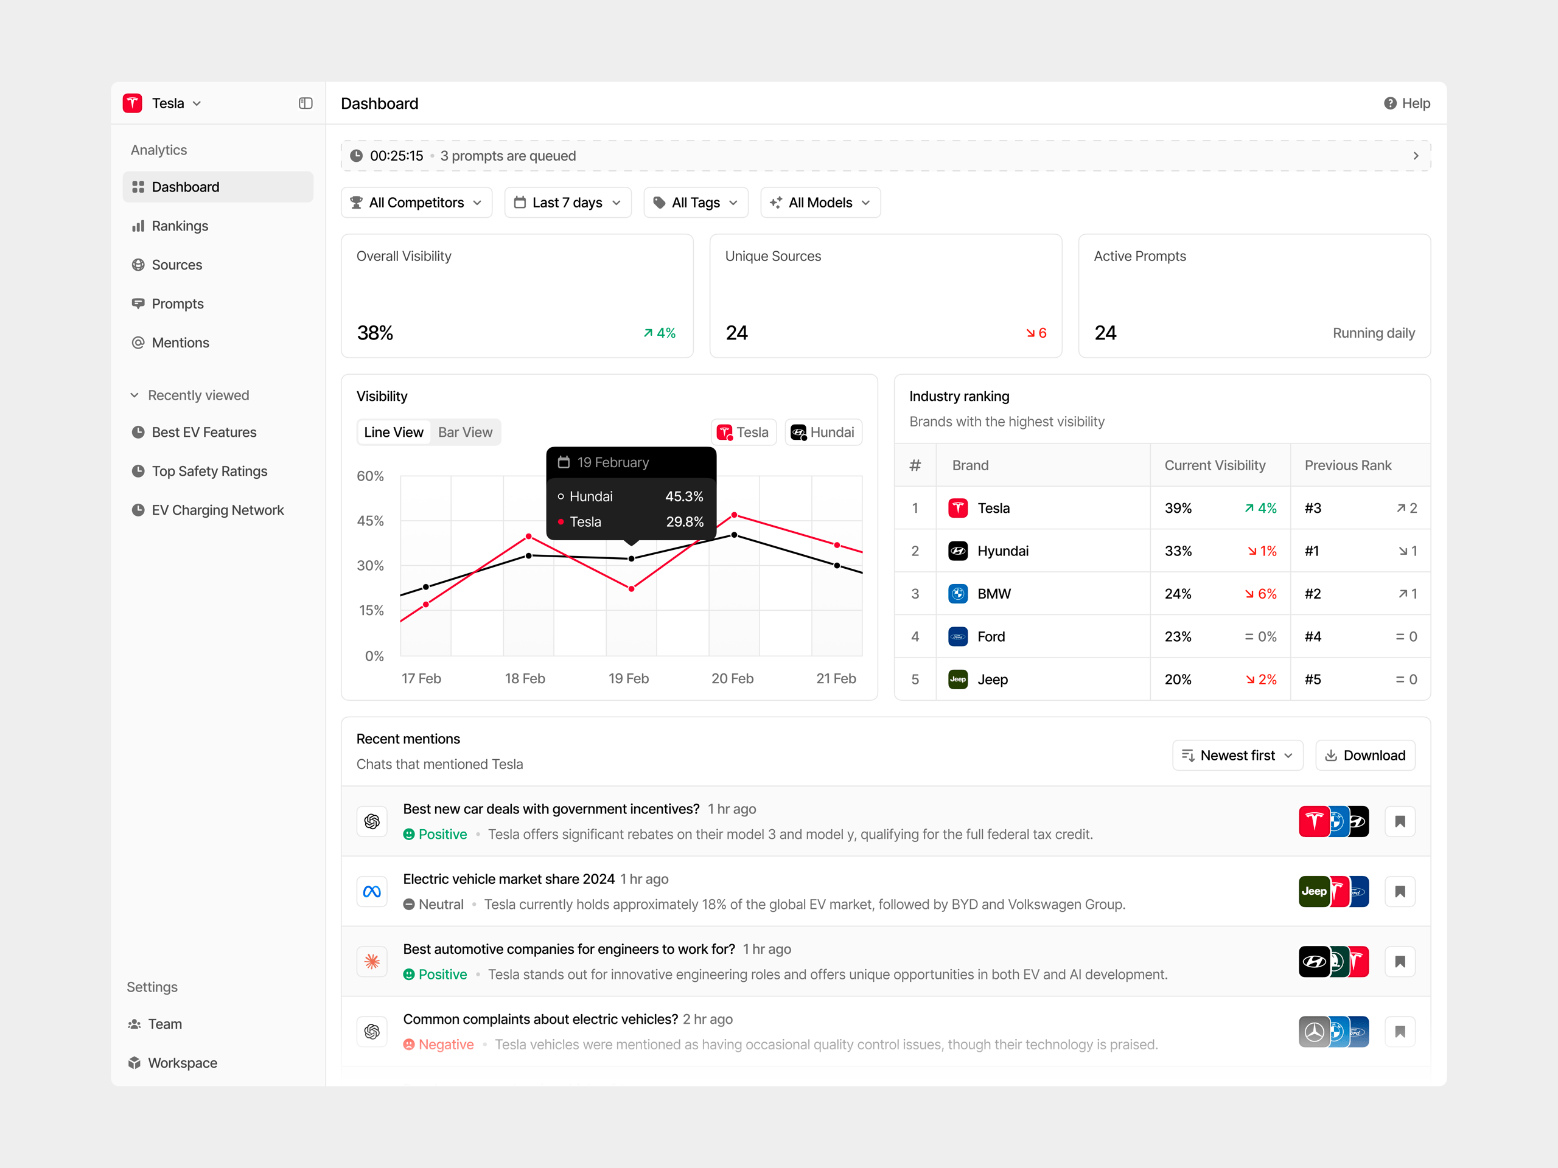Click the Tesla logo in ranking row 1
The height and width of the screenshot is (1168, 1558).
[958, 509]
